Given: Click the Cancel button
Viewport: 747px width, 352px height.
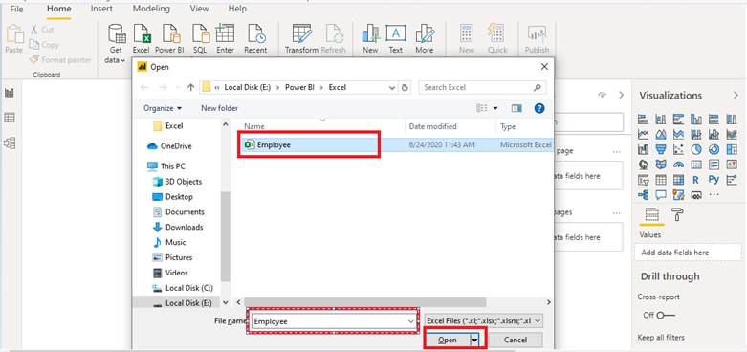Looking at the screenshot, I should tap(516, 341).
